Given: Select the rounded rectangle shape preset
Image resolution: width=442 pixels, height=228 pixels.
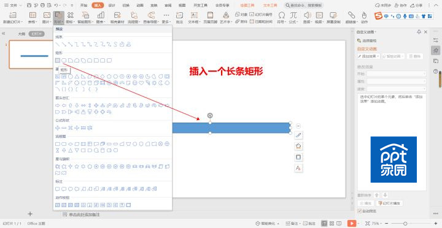Looking at the screenshot, I should (64, 60).
